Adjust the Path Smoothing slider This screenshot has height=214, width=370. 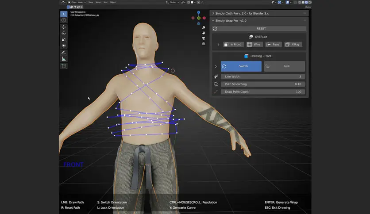point(263,84)
